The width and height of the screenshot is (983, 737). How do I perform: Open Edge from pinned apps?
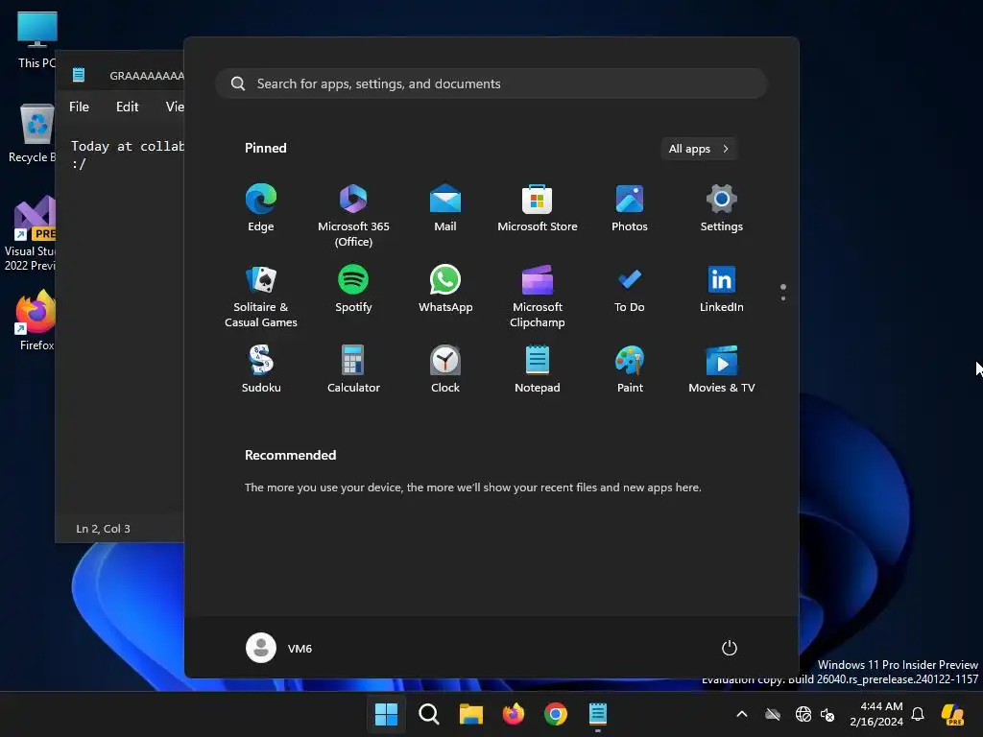261,208
